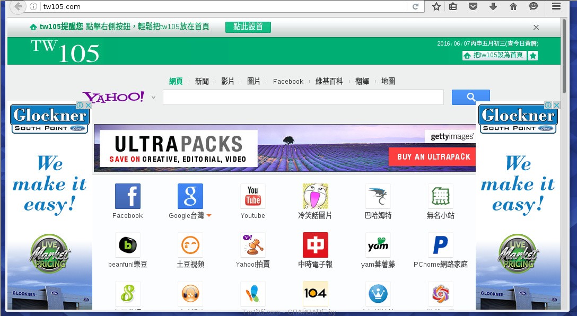Open the colorful pinwheel site icon
Screen dimensions: 577x316
click(441, 294)
